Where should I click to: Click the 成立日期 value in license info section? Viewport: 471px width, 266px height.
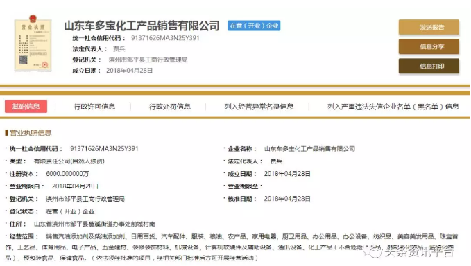click(287, 174)
